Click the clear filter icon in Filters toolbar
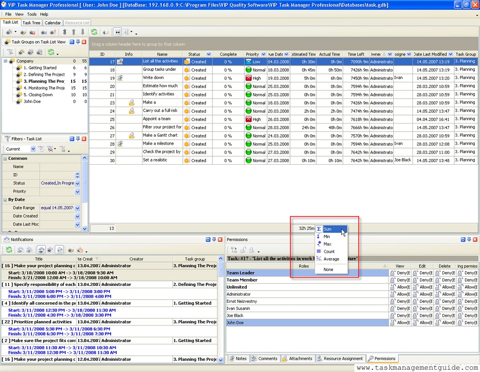480x372 pixels. (x=62, y=149)
